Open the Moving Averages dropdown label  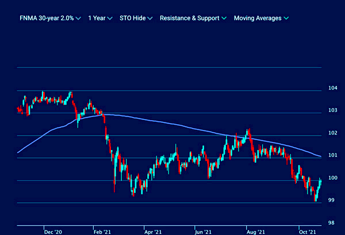click(258, 18)
